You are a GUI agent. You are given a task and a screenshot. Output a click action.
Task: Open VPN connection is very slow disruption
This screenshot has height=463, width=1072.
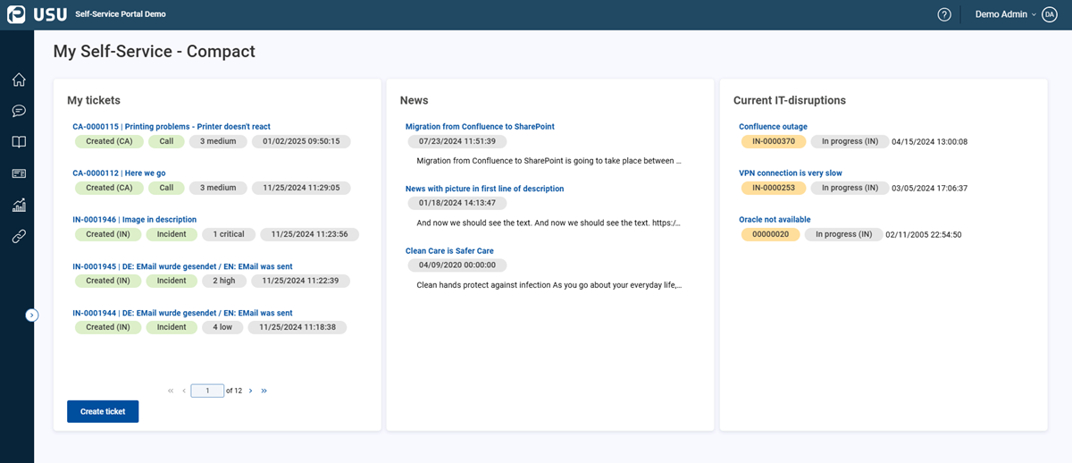791,173
